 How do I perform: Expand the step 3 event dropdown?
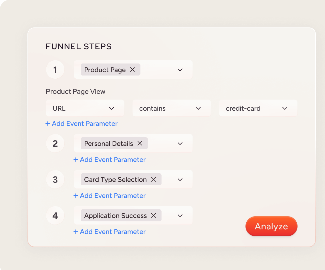tap(180, 179)
